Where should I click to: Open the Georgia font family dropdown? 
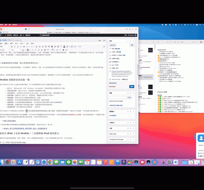tap(5, 50)
